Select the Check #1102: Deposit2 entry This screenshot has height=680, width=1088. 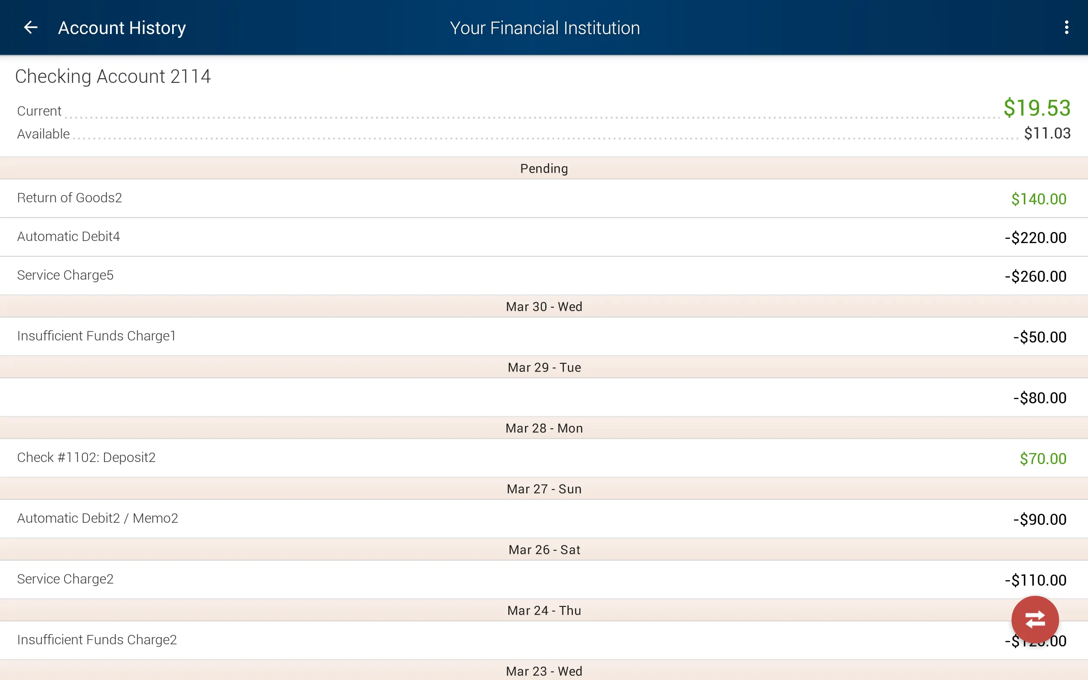(544, 457)
